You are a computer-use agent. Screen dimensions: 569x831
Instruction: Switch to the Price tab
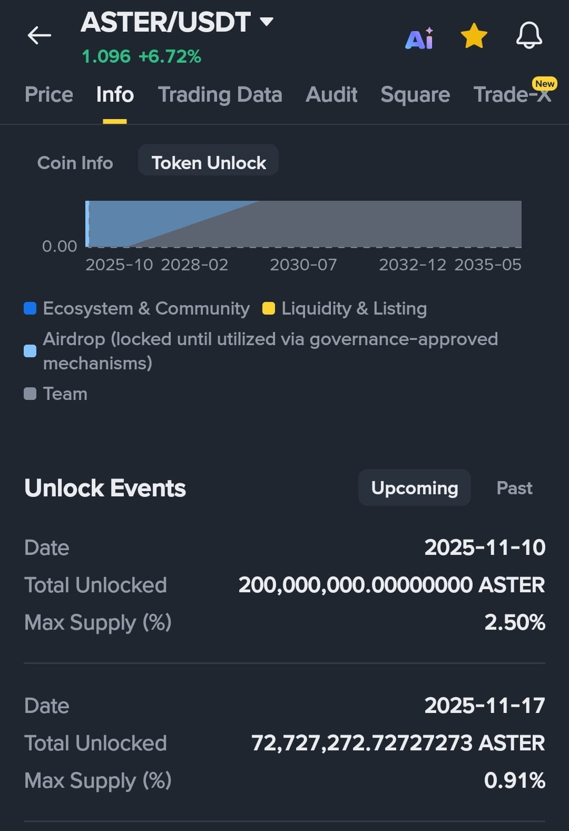[49, 95]
